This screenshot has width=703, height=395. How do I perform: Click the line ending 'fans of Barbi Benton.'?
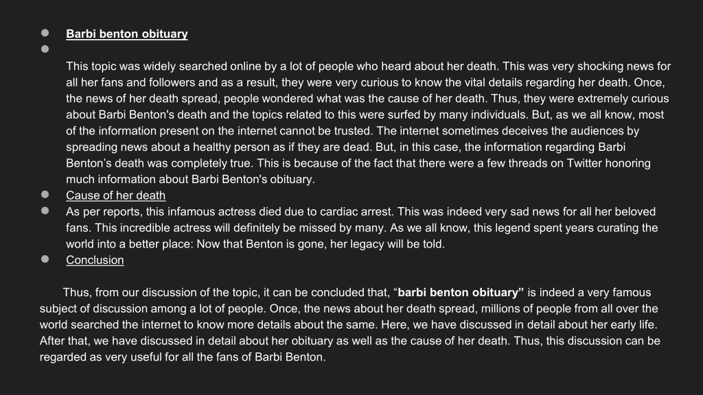click(x=183, y=357)
